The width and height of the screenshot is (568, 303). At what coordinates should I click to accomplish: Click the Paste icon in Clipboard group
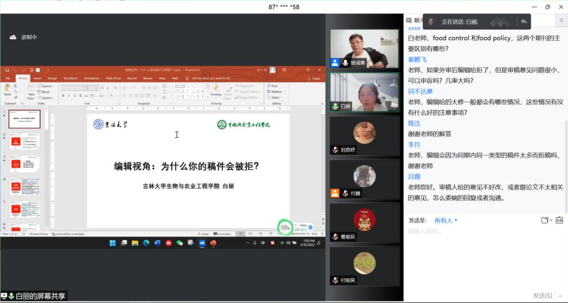[8, 93]
